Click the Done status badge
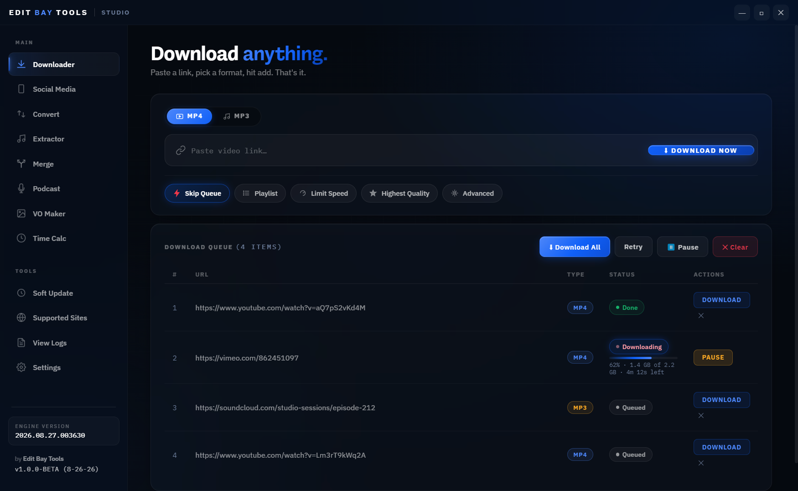This screenshot has width=798, height=491. point(627,308)
